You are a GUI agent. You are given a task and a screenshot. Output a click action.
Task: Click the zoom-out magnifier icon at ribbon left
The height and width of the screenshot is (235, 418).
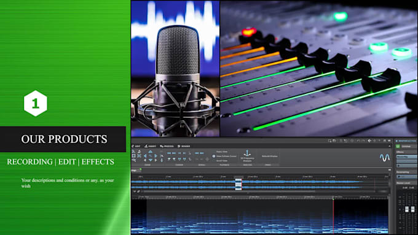tap(134, 160)
